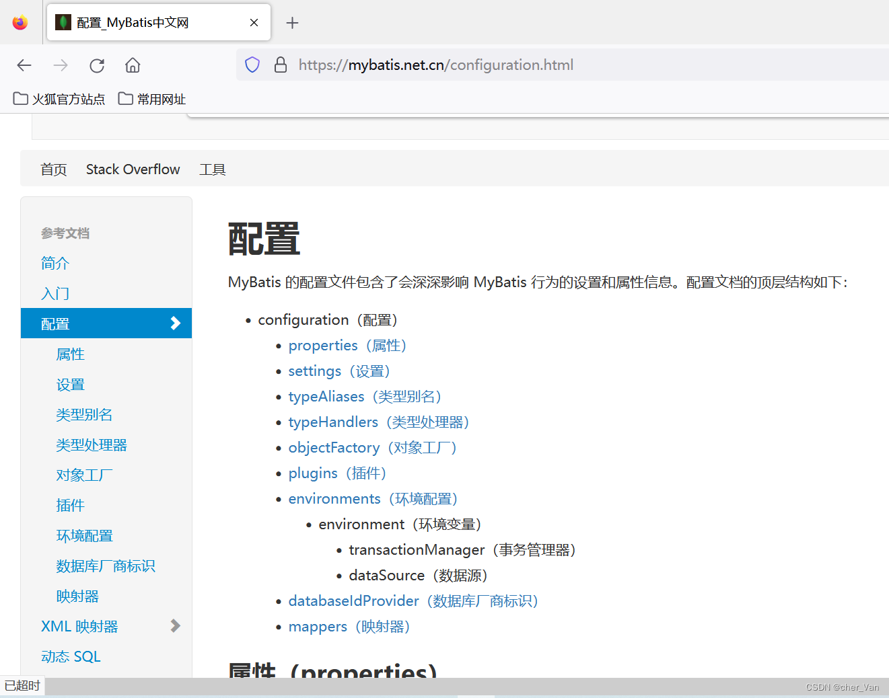Image resolution: width=889 pixels, height=698 pixels.
Task: Click environment（环境变量）list text
Action: point(400,525)
